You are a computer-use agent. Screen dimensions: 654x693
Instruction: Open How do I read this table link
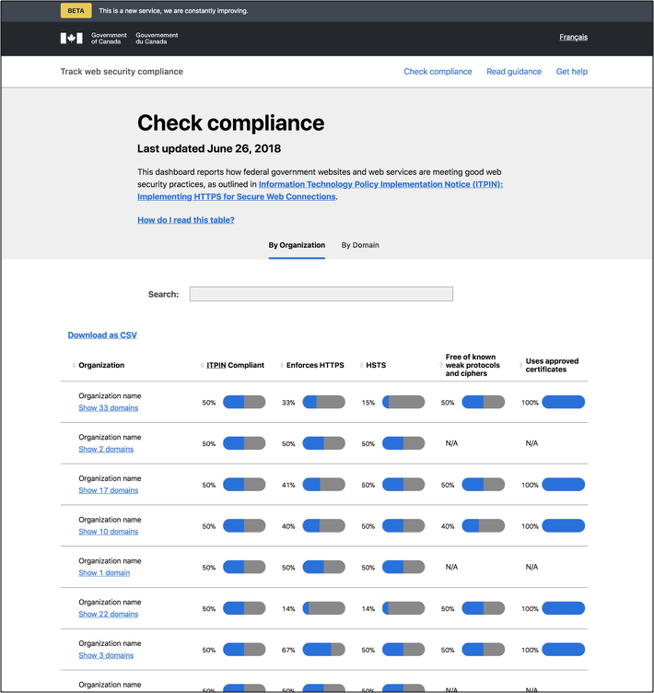click(186, 220)
